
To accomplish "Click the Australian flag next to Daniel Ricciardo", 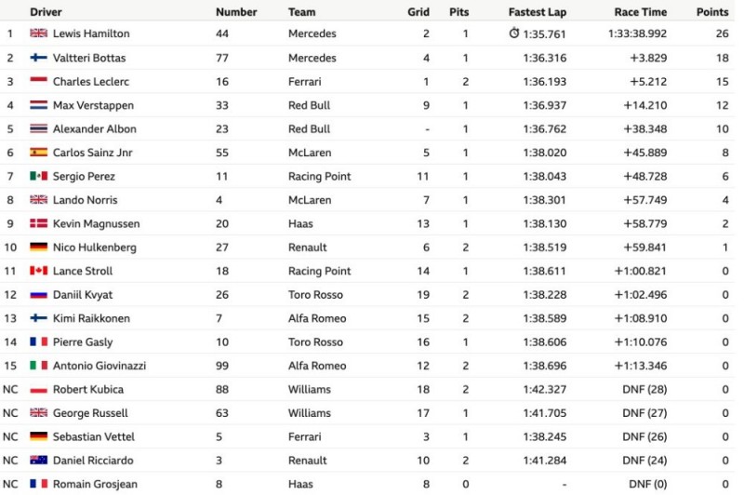I will [x=38, y=460].
